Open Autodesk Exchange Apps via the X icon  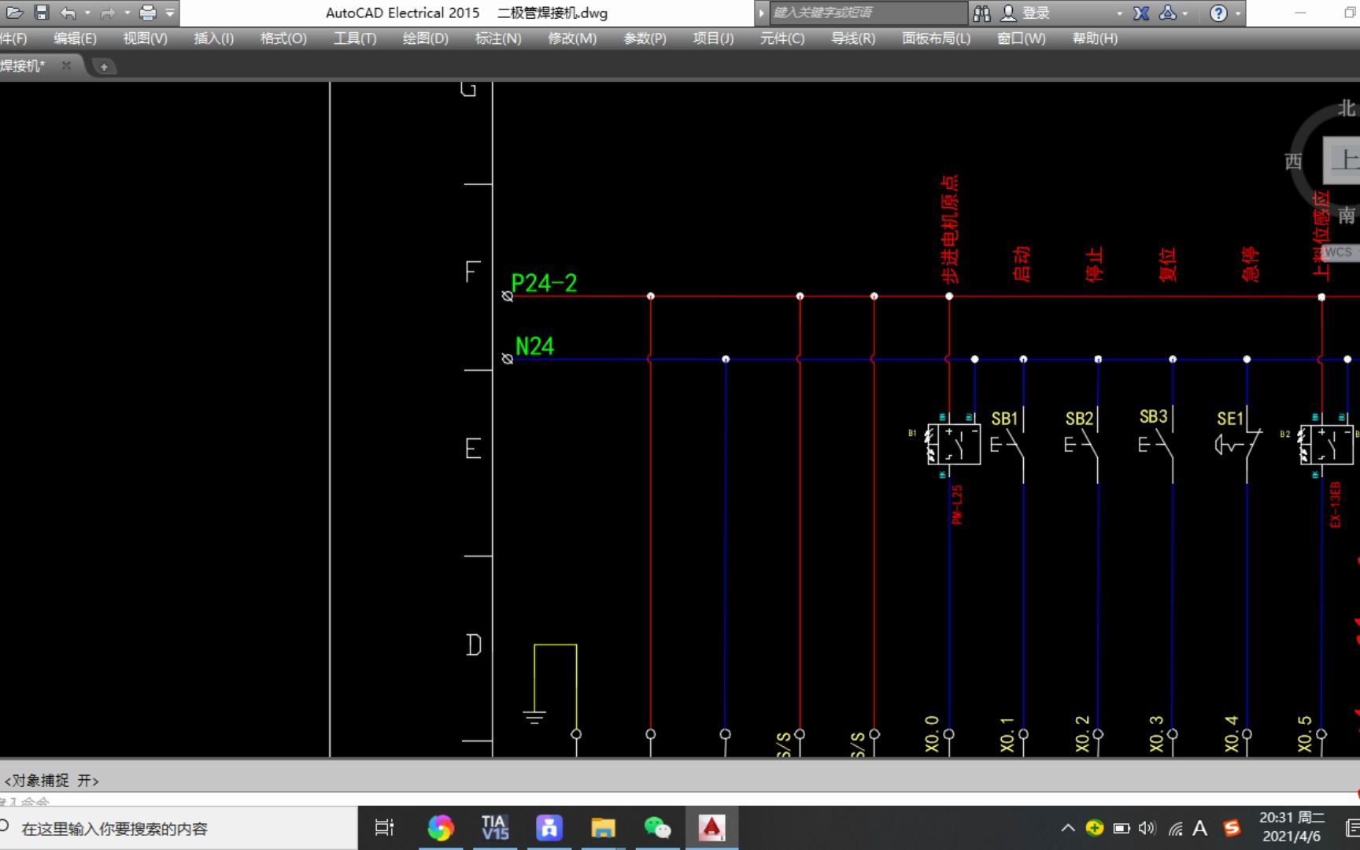click(x=1141, y=13)
